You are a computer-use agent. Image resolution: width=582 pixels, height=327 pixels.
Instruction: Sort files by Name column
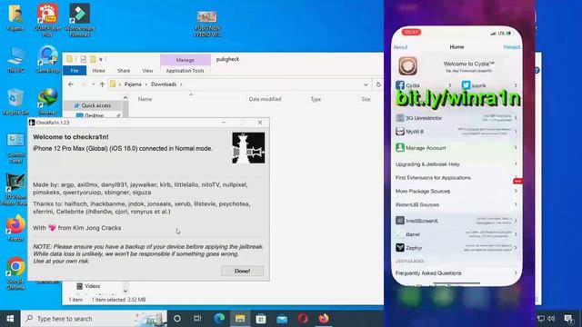pos(145,99)
